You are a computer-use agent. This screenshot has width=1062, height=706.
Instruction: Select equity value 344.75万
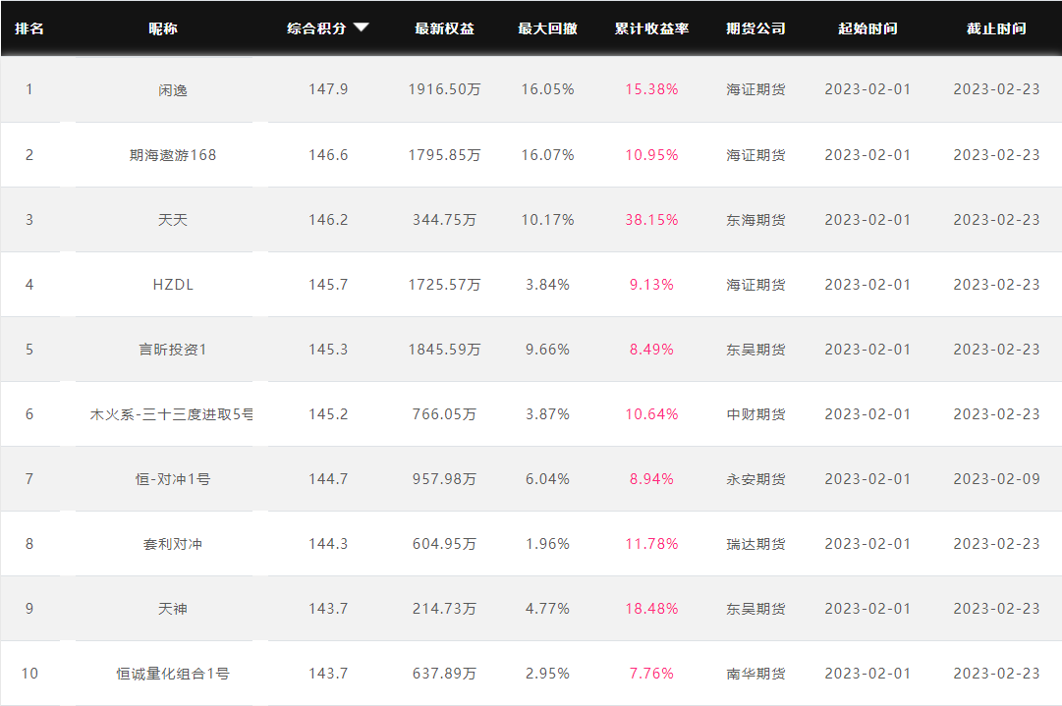coord(444,220)
